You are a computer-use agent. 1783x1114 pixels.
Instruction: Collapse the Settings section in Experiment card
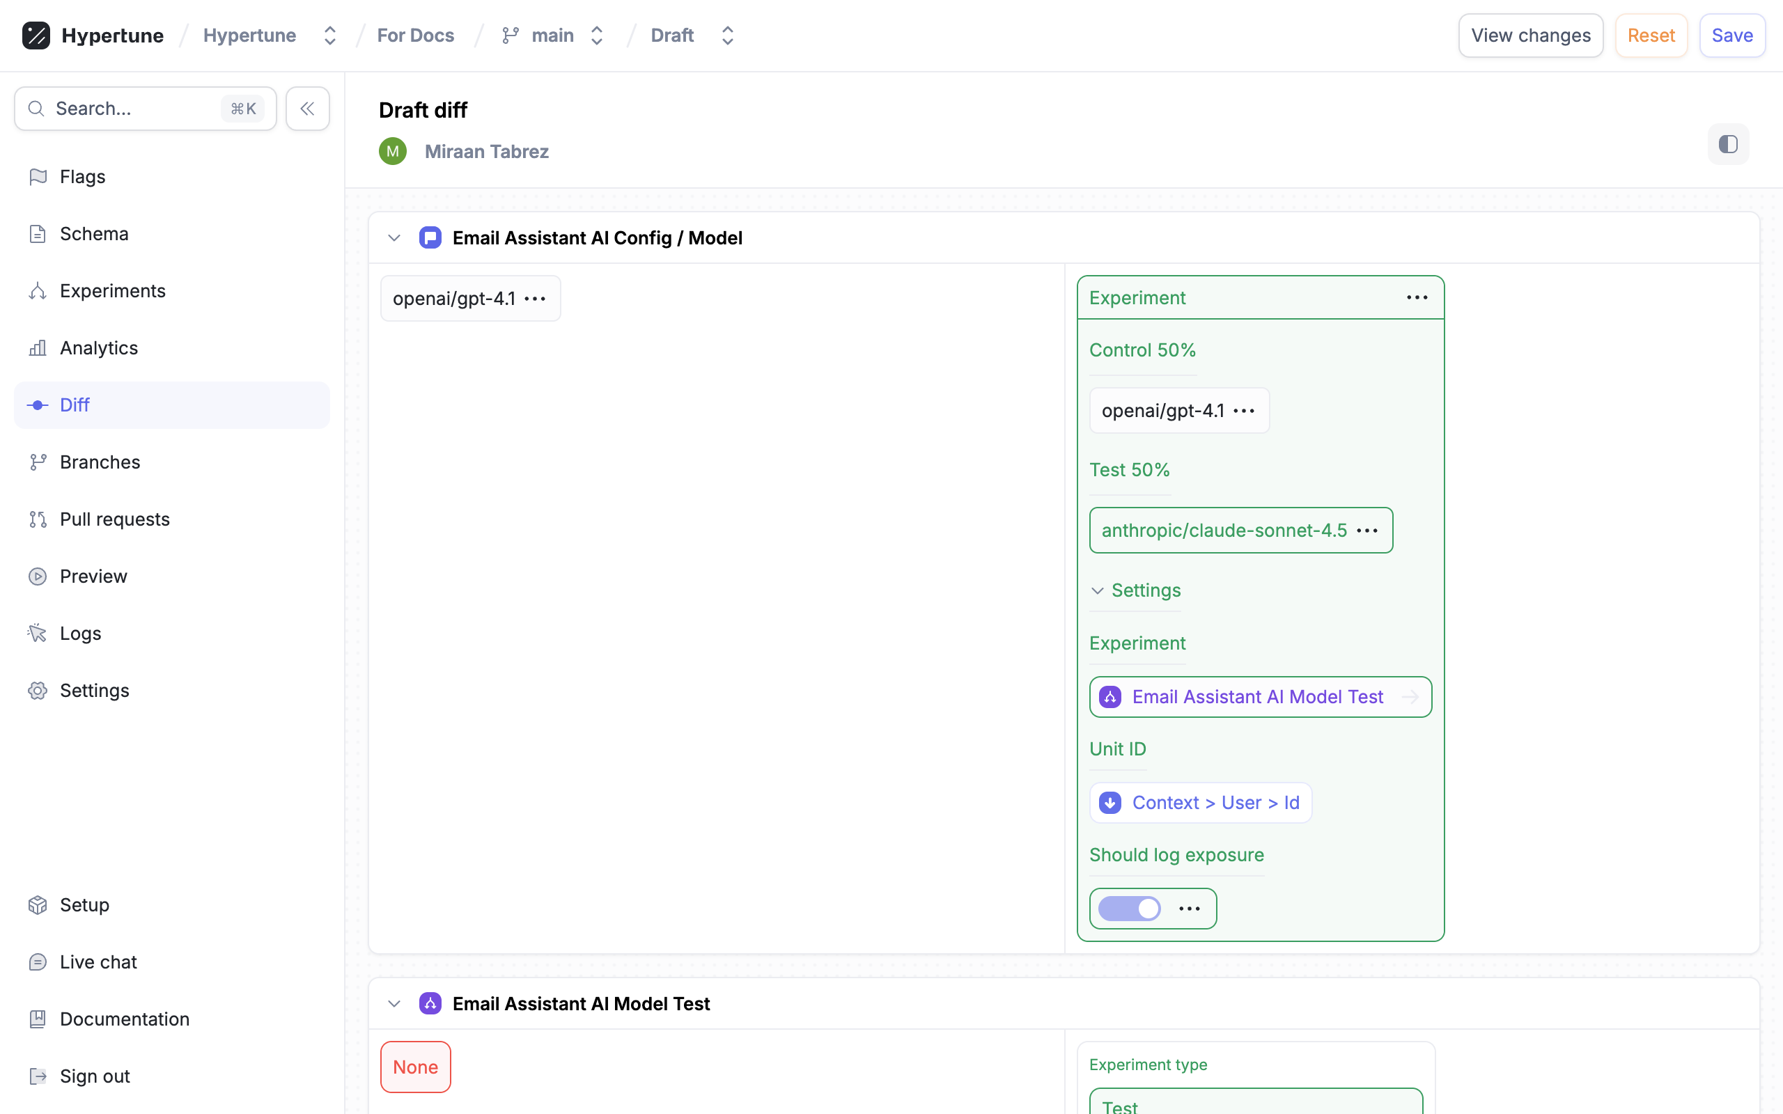1098,591
